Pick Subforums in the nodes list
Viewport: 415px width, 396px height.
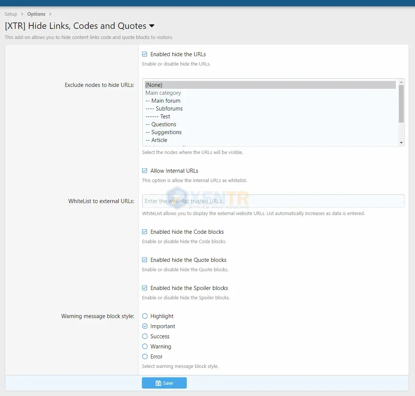click(270, 109)
